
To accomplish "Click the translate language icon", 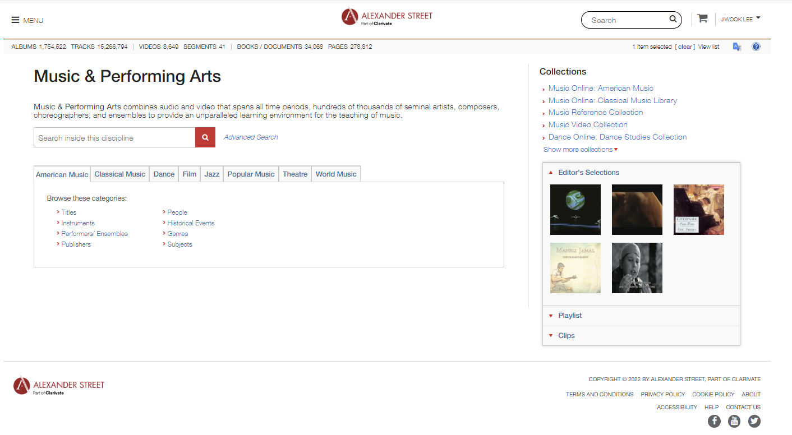I will 737,47.
